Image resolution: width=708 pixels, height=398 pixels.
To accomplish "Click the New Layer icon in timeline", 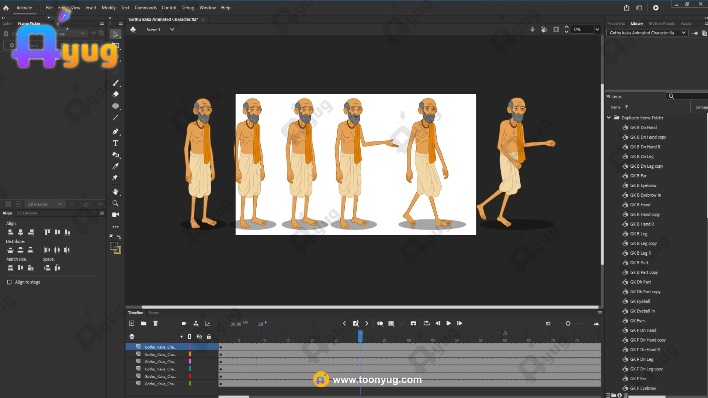I will [x=132, y=323].
